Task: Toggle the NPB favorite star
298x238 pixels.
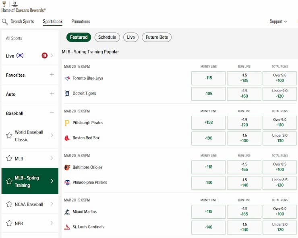Action: (9, 223)
